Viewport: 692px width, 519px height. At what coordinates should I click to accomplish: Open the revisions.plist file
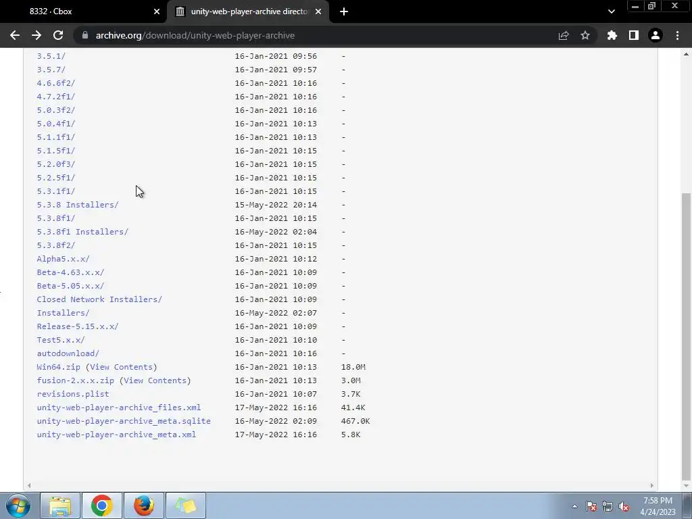73,394
